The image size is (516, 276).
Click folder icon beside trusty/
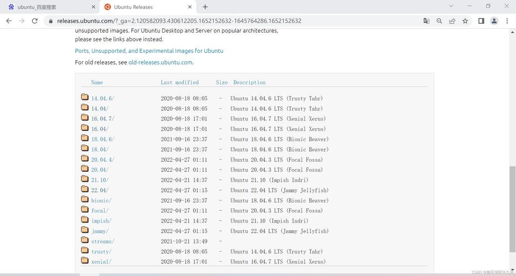pos(85,250)
